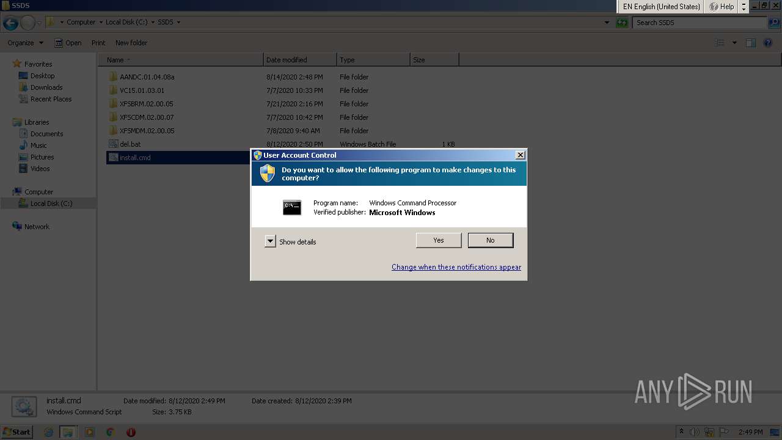Select the XFSBRM.02.00.05 folder
This screenshot has width=782, height=440.
(147, 104)
